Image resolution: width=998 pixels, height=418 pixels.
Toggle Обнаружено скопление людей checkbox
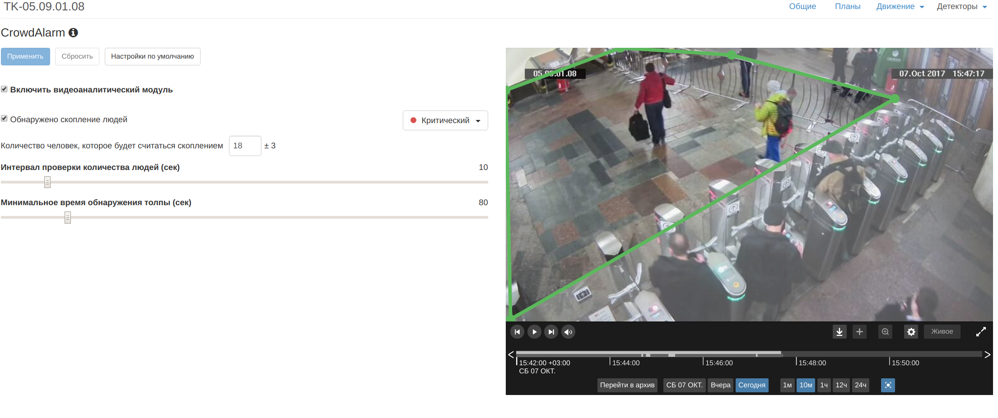[4, 119]
